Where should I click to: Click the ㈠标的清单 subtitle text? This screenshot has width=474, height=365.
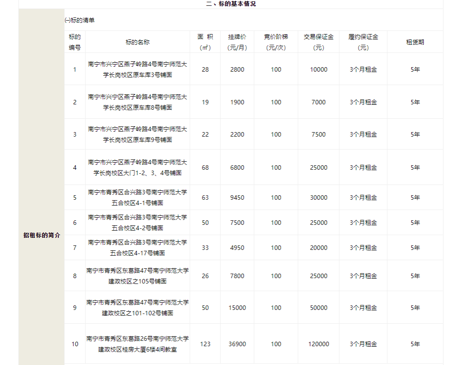80,20
